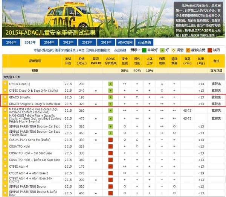Click the dark green 'very good' legend swatch
The image size is (226, 197).
click(x=144, y=50)
